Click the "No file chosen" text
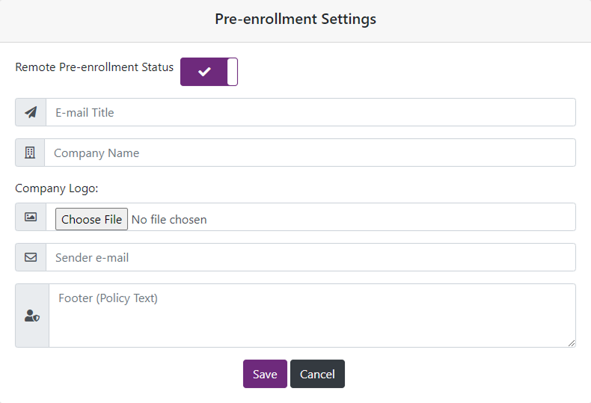Image resolution: width=591 pixels, height=403 pixels. (169, 219)
